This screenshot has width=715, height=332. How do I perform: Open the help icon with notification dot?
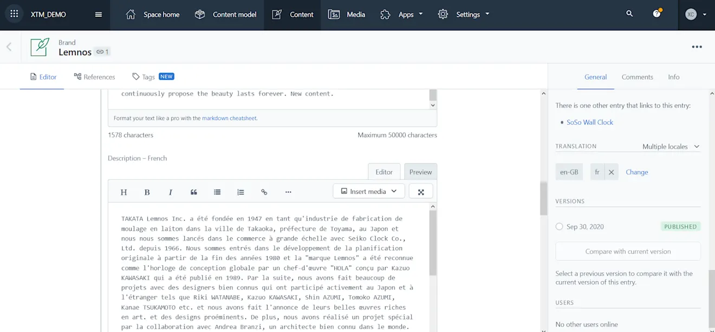point(657,14)
